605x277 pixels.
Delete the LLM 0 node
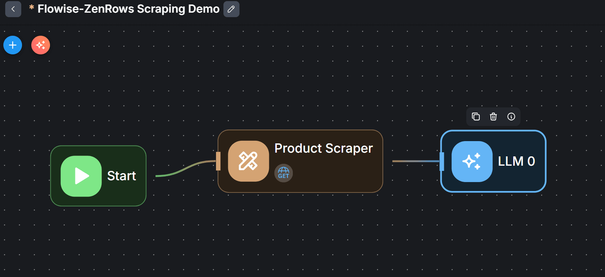click(x=493, y=117)
